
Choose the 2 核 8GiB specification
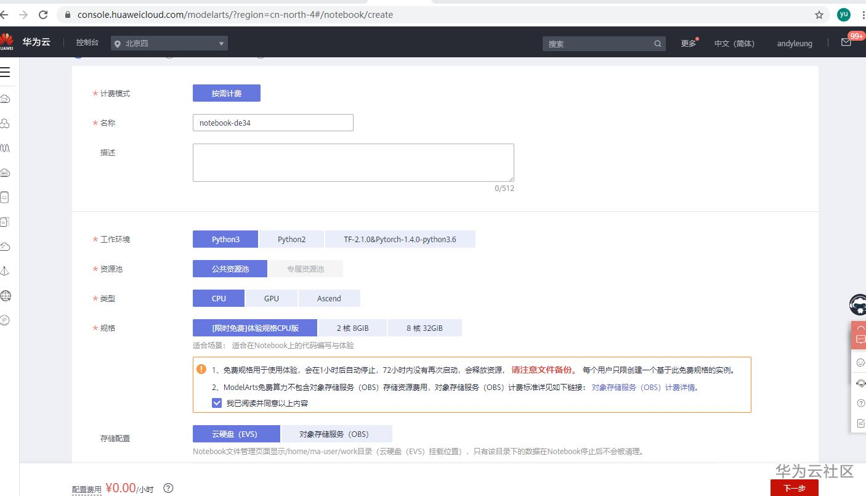[x=352, y=328]
